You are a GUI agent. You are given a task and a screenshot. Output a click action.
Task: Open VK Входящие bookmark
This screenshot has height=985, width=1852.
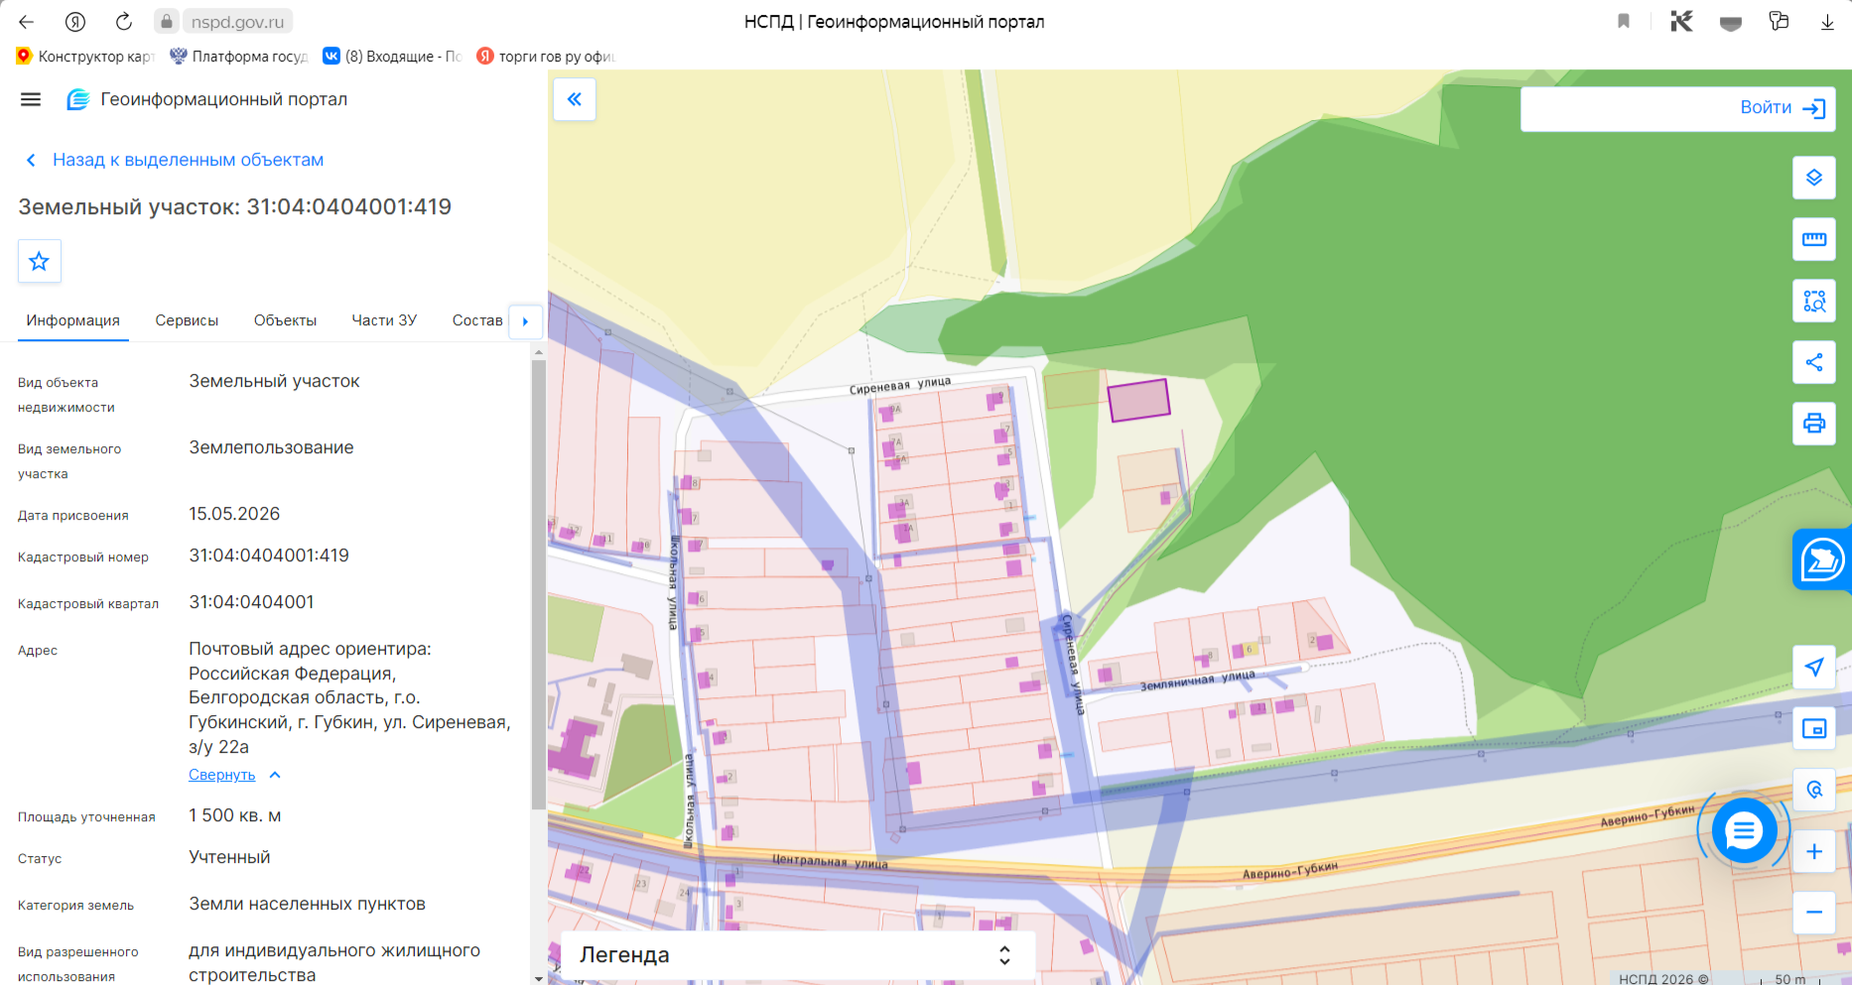pyautogui.click(x=393, y=57)
